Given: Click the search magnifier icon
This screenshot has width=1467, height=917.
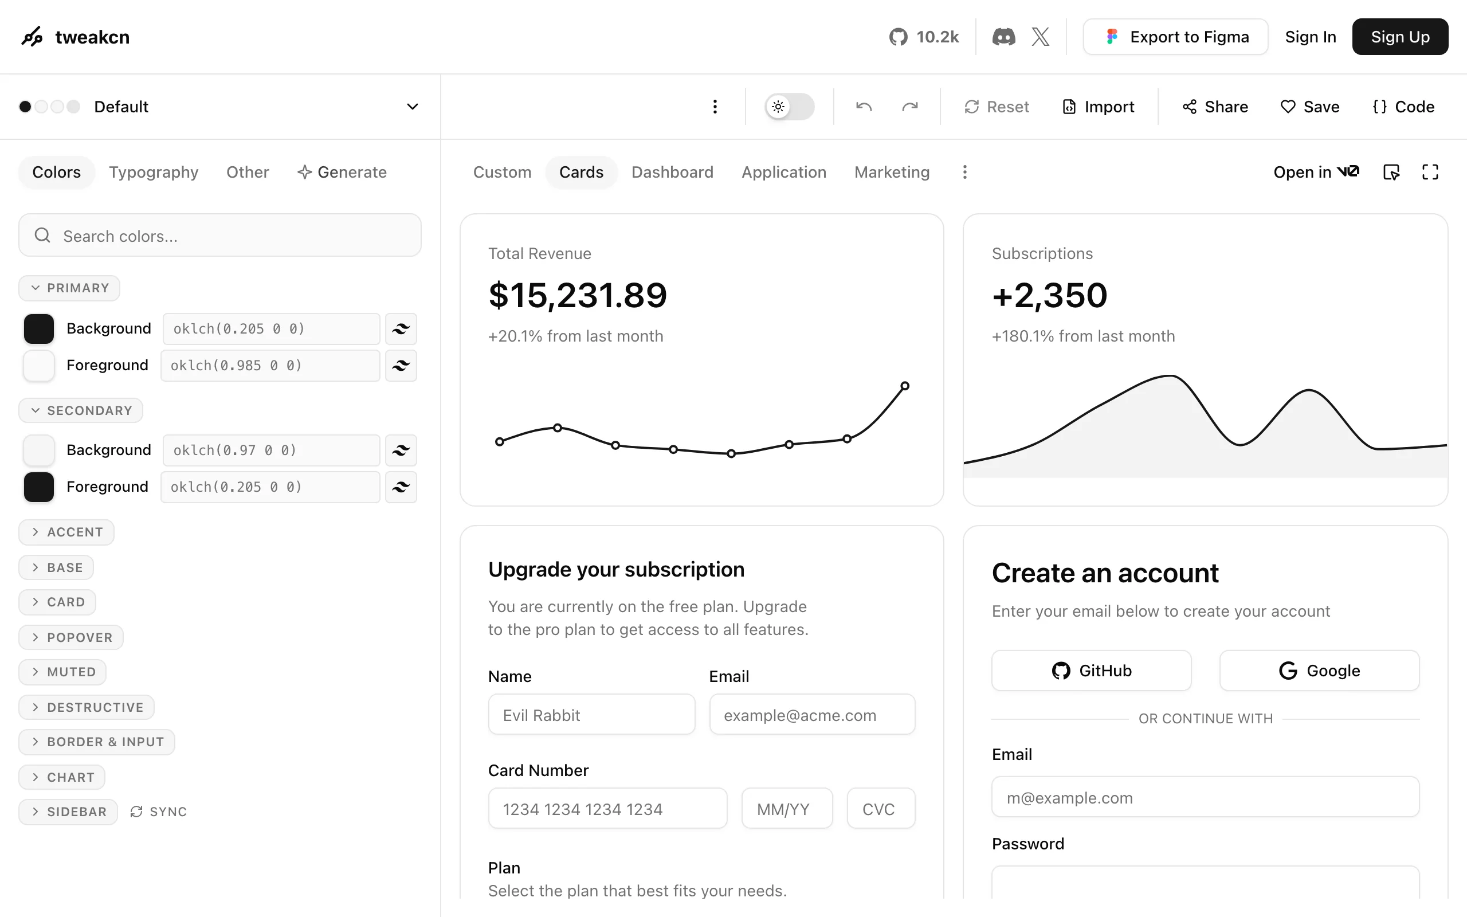Looking at the screenshot, I should coord(42,236).
